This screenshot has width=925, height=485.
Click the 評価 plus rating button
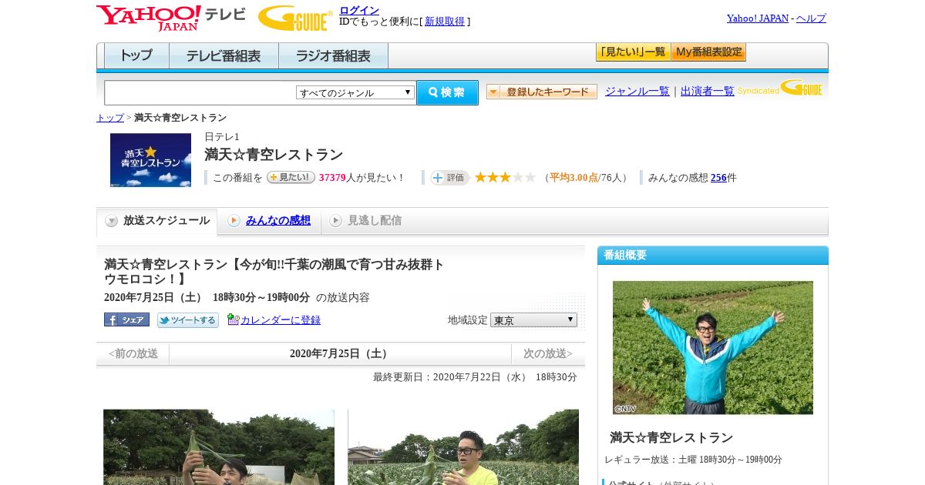(x=449, y=178)
